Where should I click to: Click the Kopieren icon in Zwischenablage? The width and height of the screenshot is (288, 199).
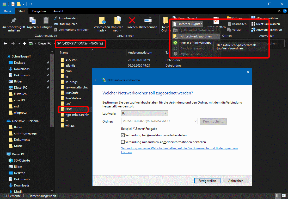tap(33, 21)
